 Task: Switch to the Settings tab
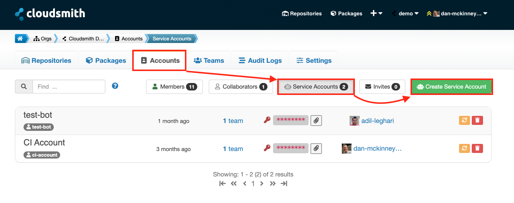tap(314, 61)
